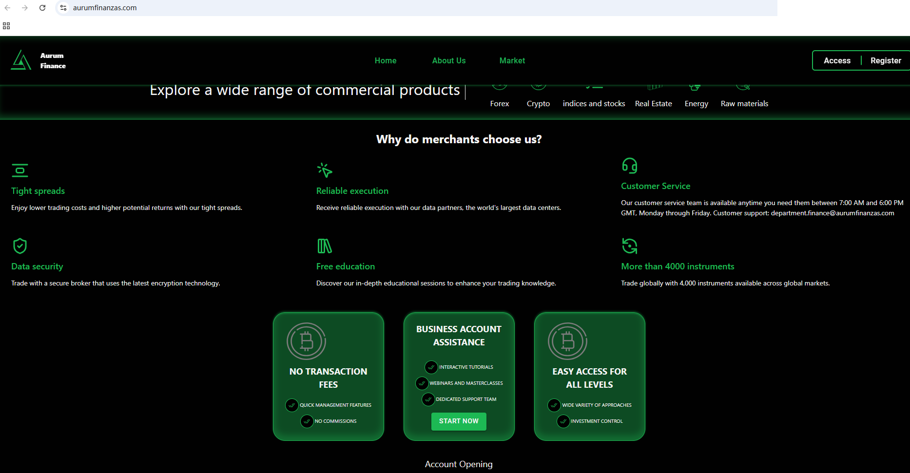Image resolution: width=910 pixels, height=473 pixels.
Task: Click the Customer Service headset icon
Action: click(x=629, y=166)
